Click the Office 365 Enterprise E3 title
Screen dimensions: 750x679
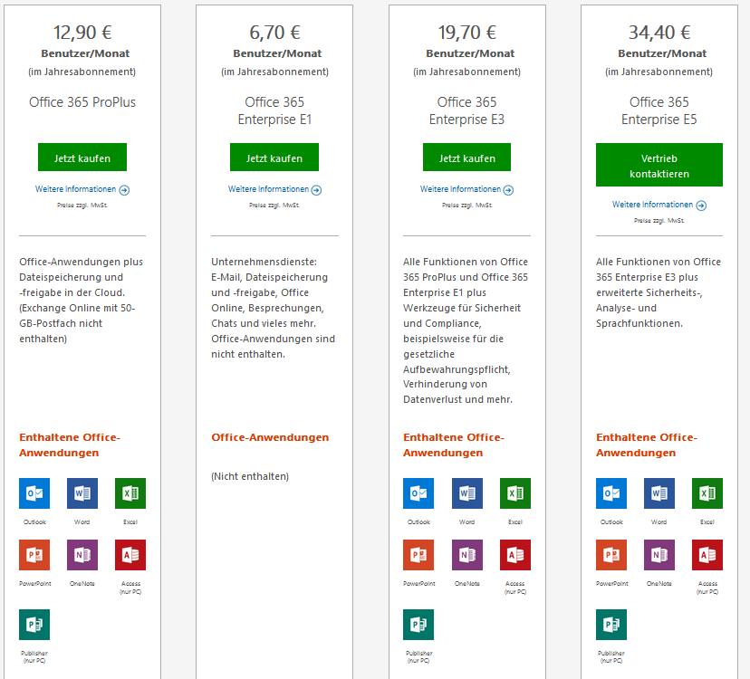[466, 110]
